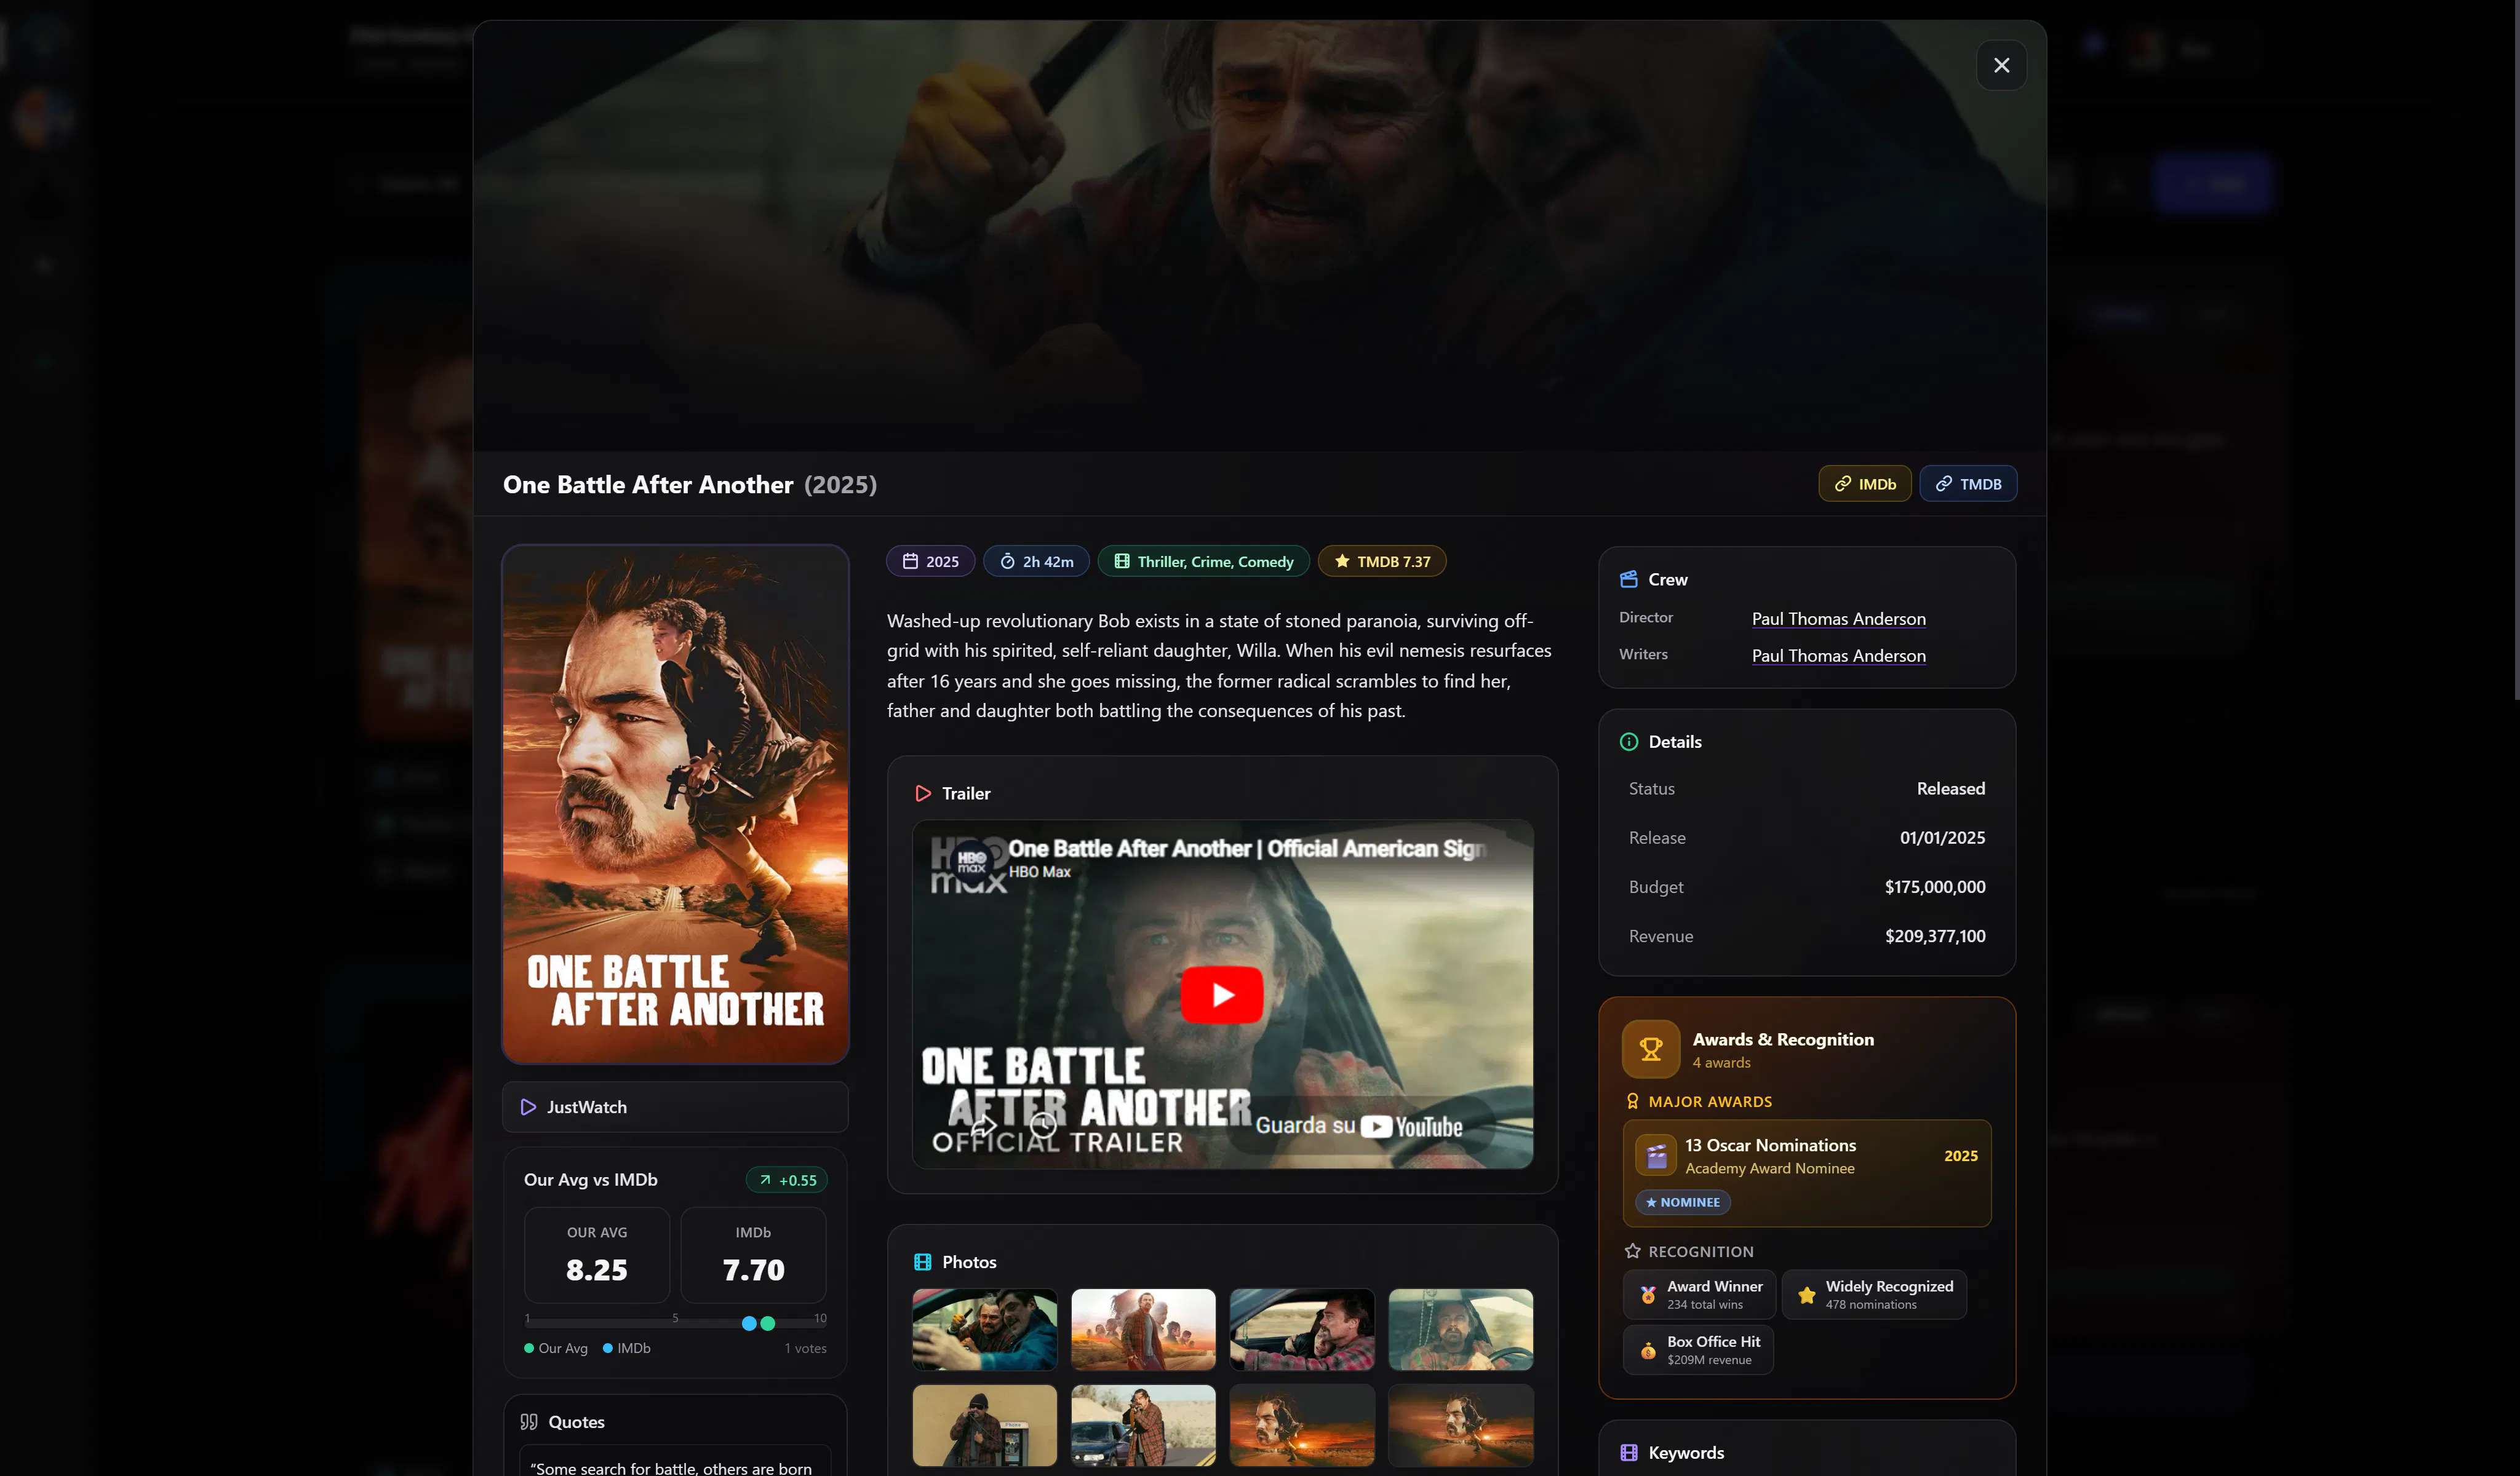Click the clapperboard icon in Oscar Nominations card
The height and width of the screenshot is (1476, 2520).
pos(1656,1156)
